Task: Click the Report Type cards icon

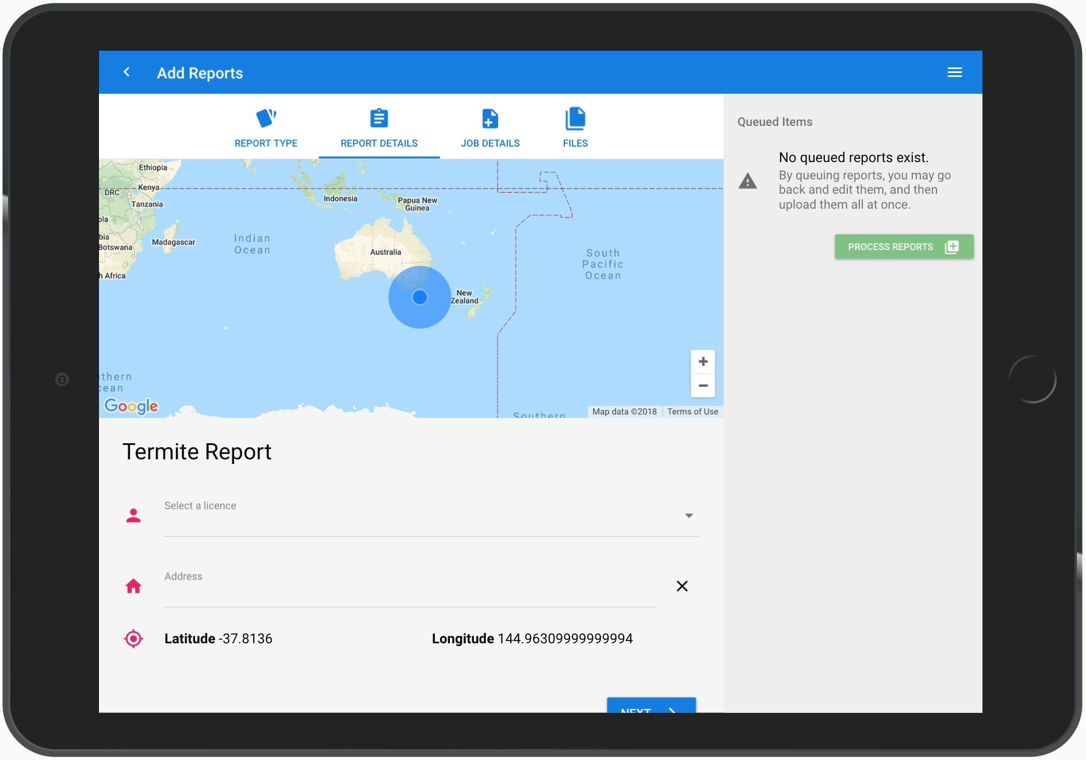Action: 266,118
